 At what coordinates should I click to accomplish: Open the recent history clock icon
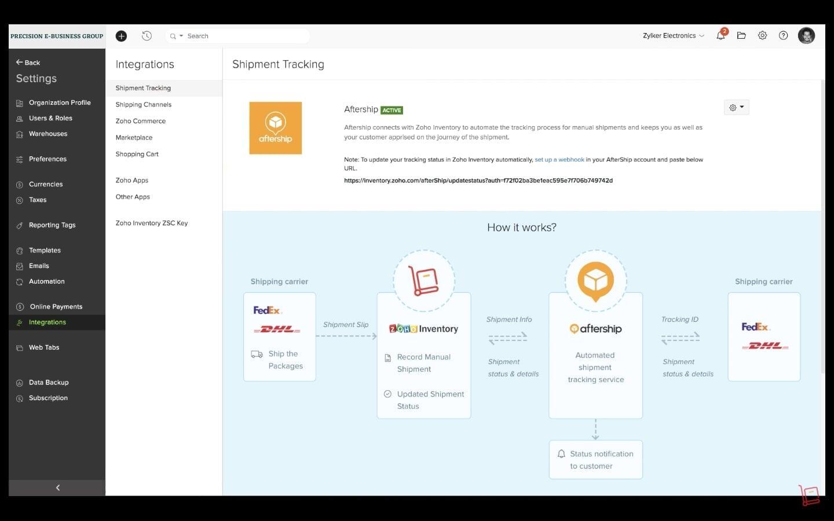(147, 36)
